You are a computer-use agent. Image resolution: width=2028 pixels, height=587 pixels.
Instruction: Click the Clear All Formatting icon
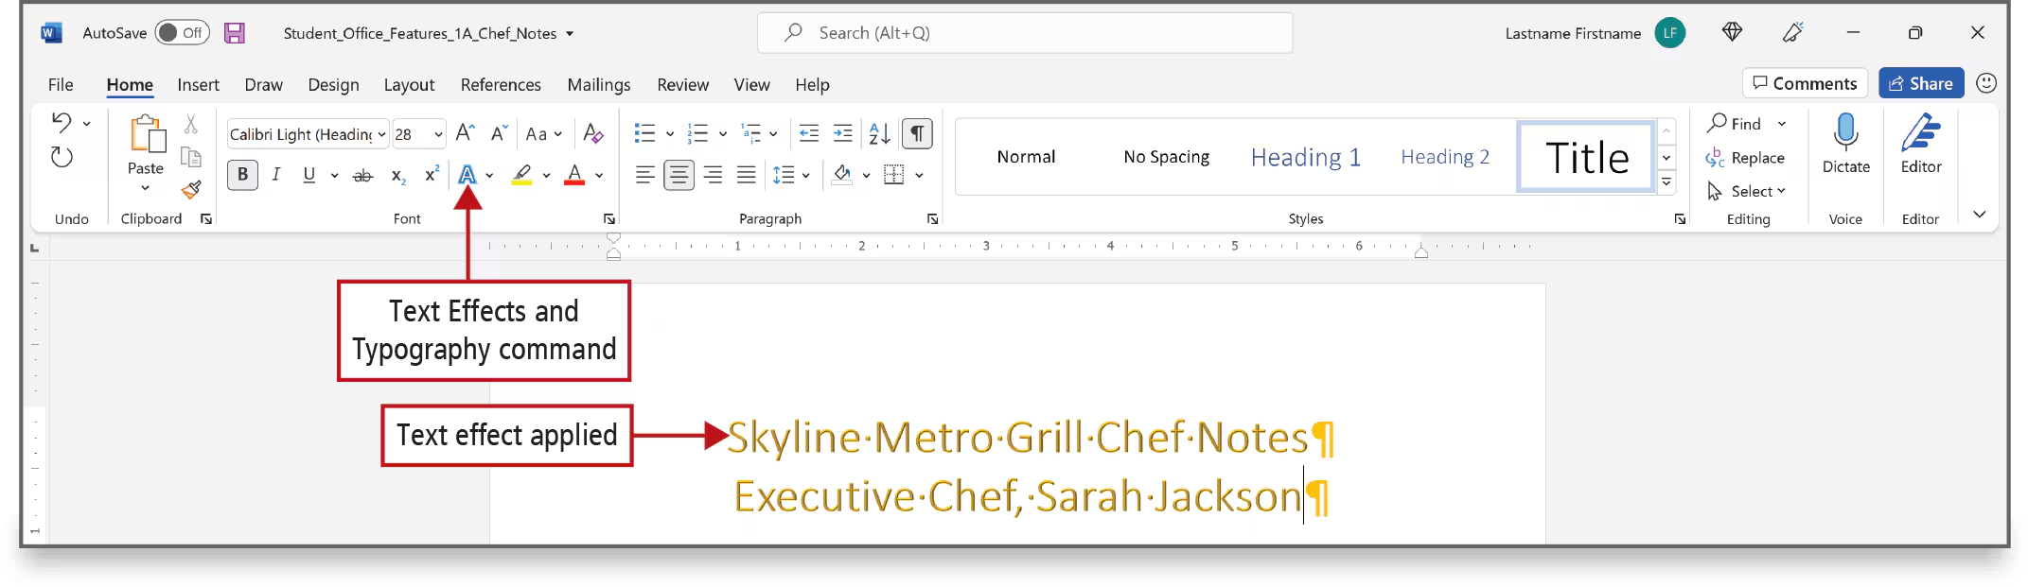[x=593, y=133]
